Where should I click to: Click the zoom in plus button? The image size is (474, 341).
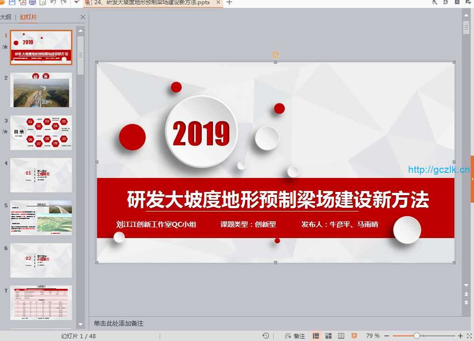[x=460, y=336]
